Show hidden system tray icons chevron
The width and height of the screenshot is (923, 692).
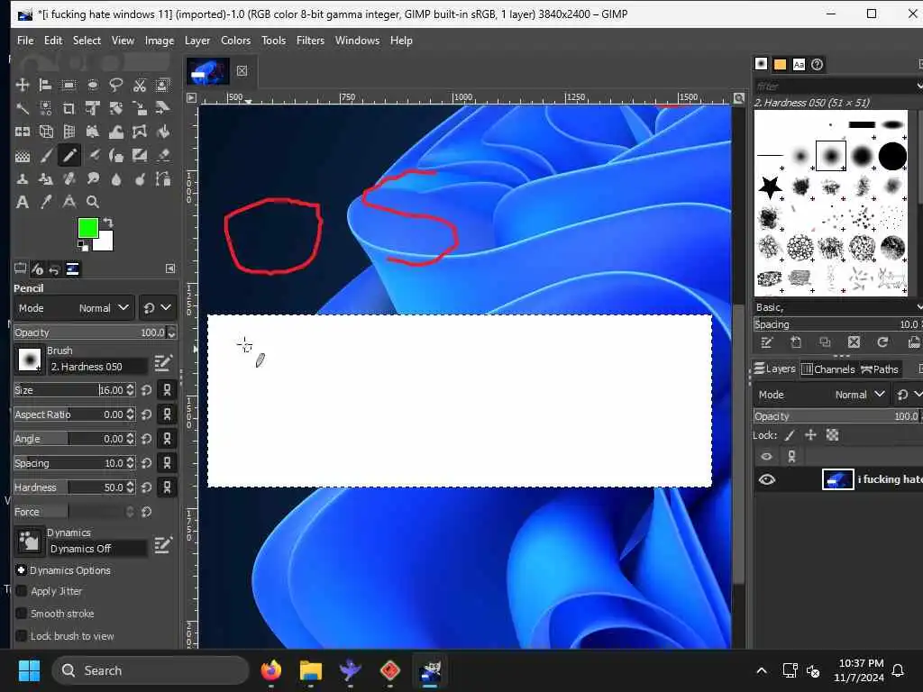761,670
